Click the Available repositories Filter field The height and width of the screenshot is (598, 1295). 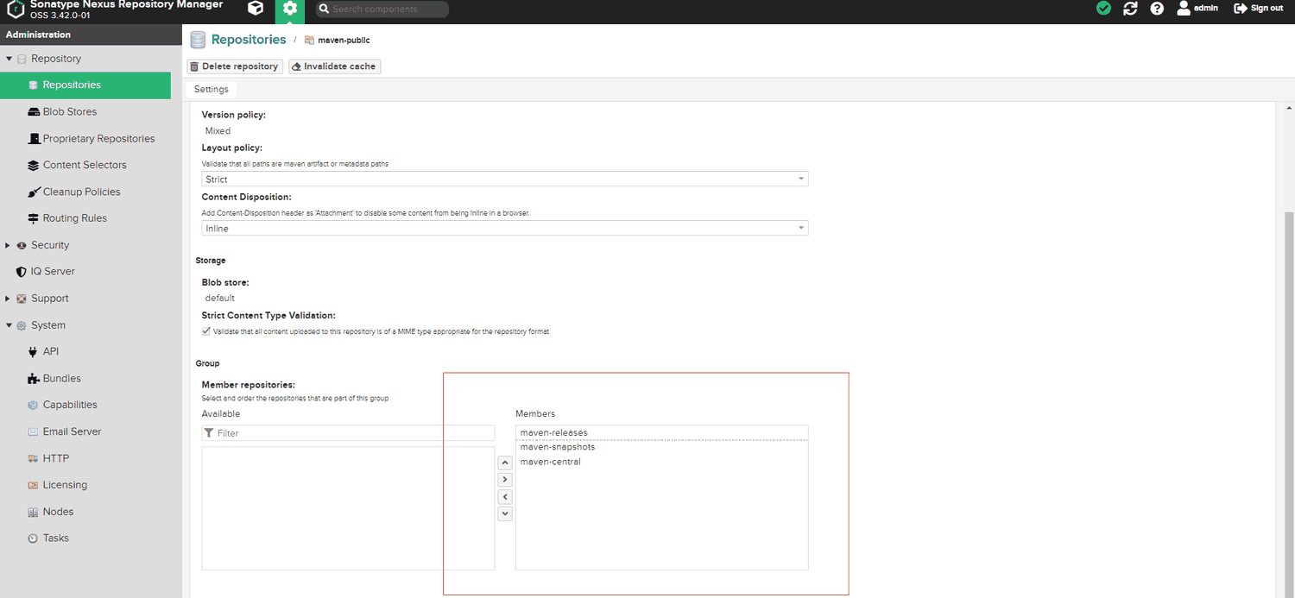pos(348,433)
